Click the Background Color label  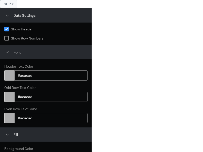pos(19,149)
